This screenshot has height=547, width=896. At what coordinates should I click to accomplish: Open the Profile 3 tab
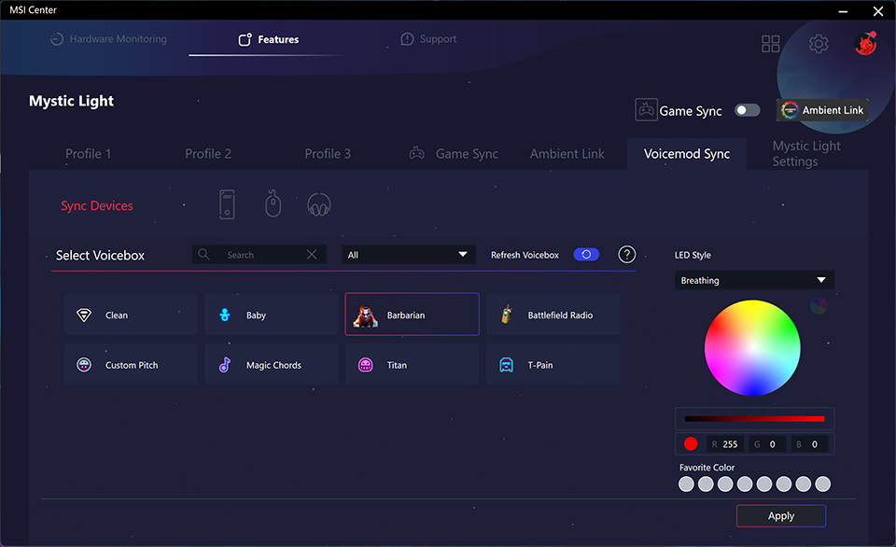pyautogui.click(x=328, y=154)
